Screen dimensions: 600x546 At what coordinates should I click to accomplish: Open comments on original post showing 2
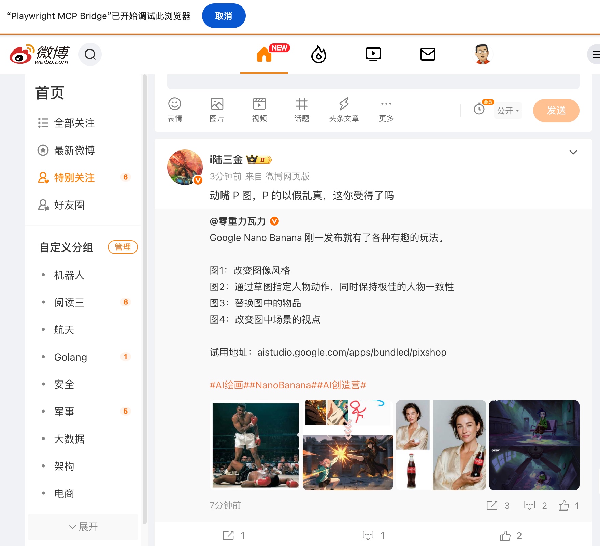coord(535,505)
